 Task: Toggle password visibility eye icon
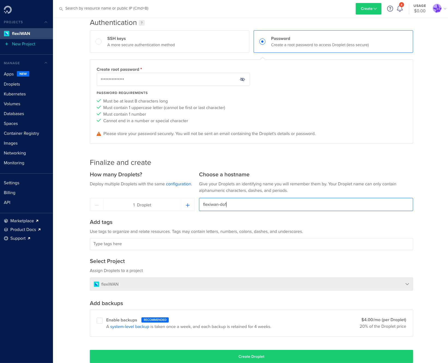242,79
